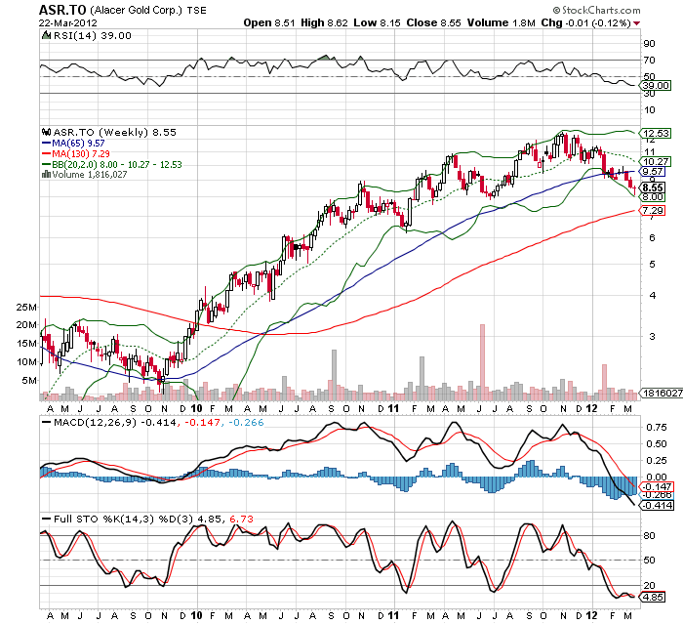The height and width of the screenshot is (624, 683).
Task: Click the black Full STO legend marker
Action: point(46,519)
